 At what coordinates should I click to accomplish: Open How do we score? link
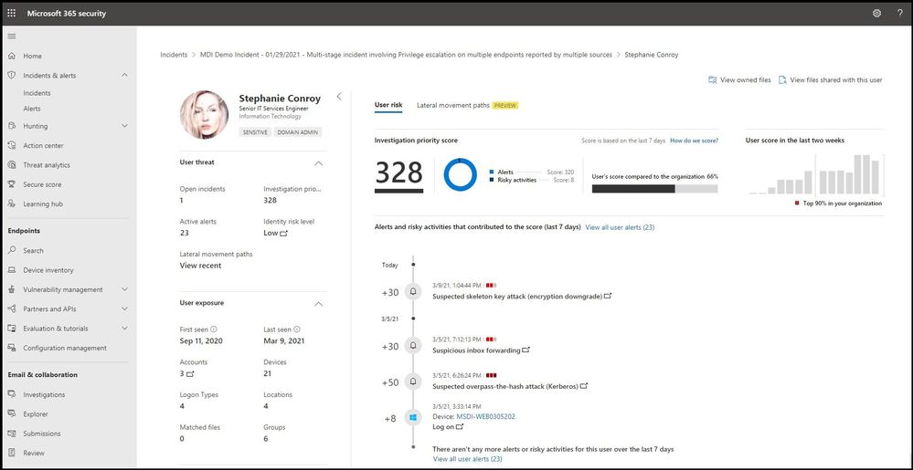[x=694, y=141]
